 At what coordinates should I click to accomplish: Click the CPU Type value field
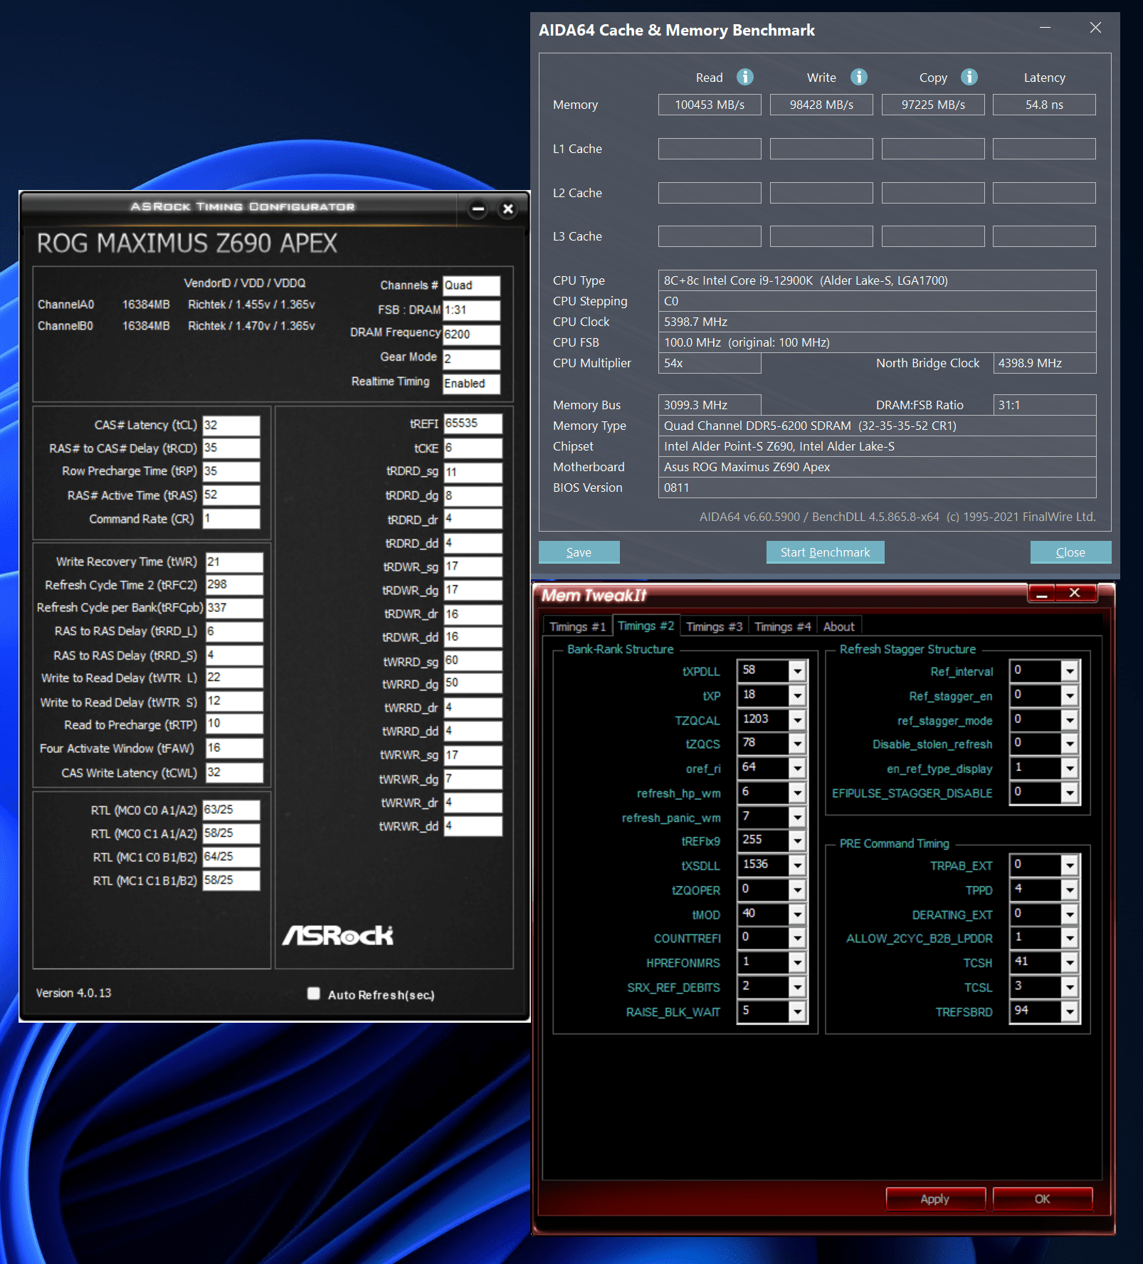pyautogui.click(x=877, y=280)
